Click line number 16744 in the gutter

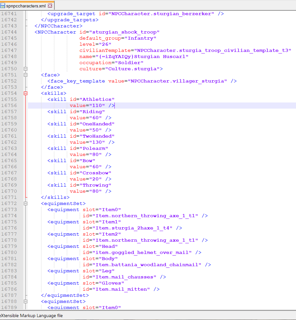click(x=9, y=32)
